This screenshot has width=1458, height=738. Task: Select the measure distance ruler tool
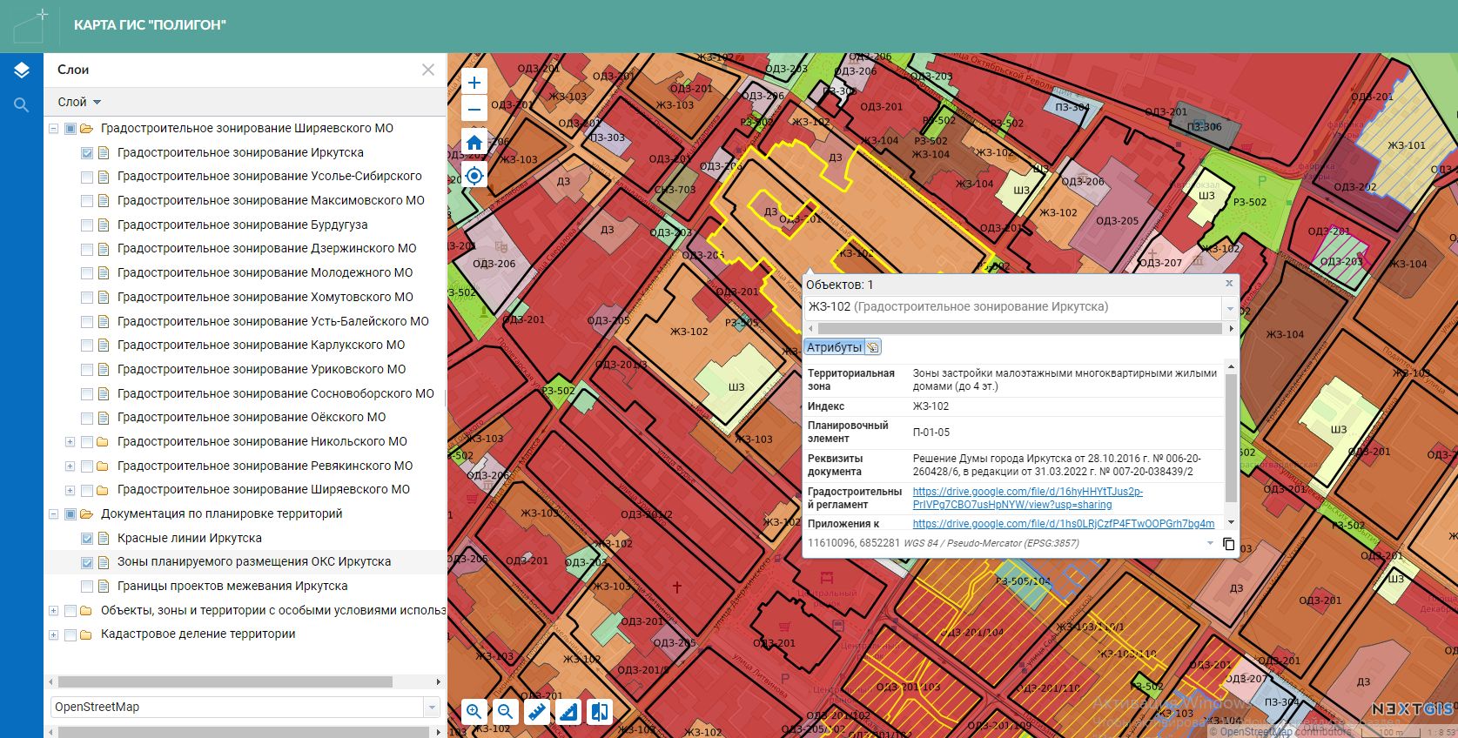[537, 712]
